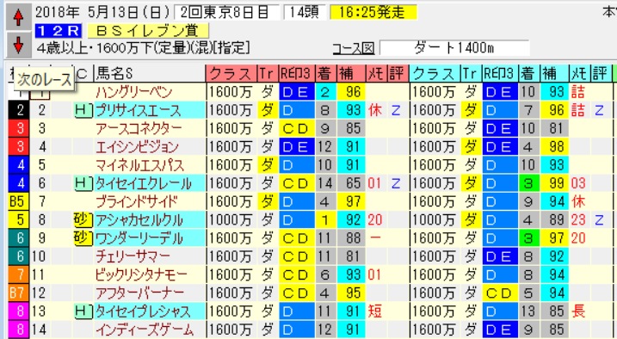The height and width of the screenshot is (339, 617).
Task: Click 砂 mark beside アシャカセルクル
Action: [x=83, y=220]
